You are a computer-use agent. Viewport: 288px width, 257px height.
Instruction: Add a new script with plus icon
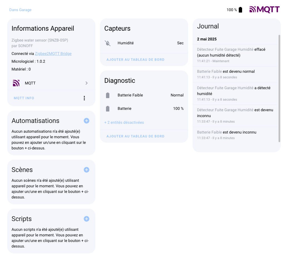[x=87, y=219]
